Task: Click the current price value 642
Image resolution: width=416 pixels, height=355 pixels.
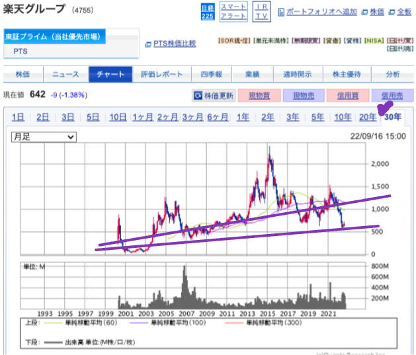Action: tap(38, 95)
